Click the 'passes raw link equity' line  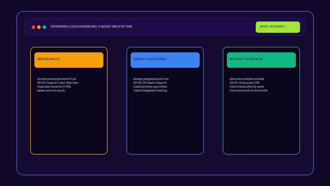(x=51, y=90)
